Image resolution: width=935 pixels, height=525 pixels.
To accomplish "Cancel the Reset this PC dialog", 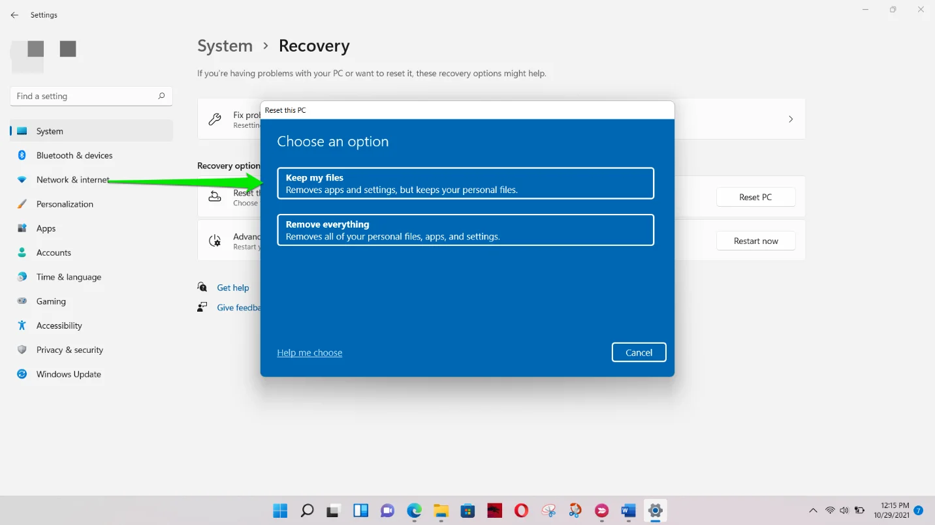I will [639, 352].
